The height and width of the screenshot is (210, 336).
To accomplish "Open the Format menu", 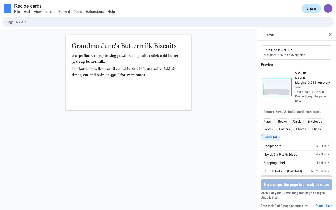I will click(64, 12).
